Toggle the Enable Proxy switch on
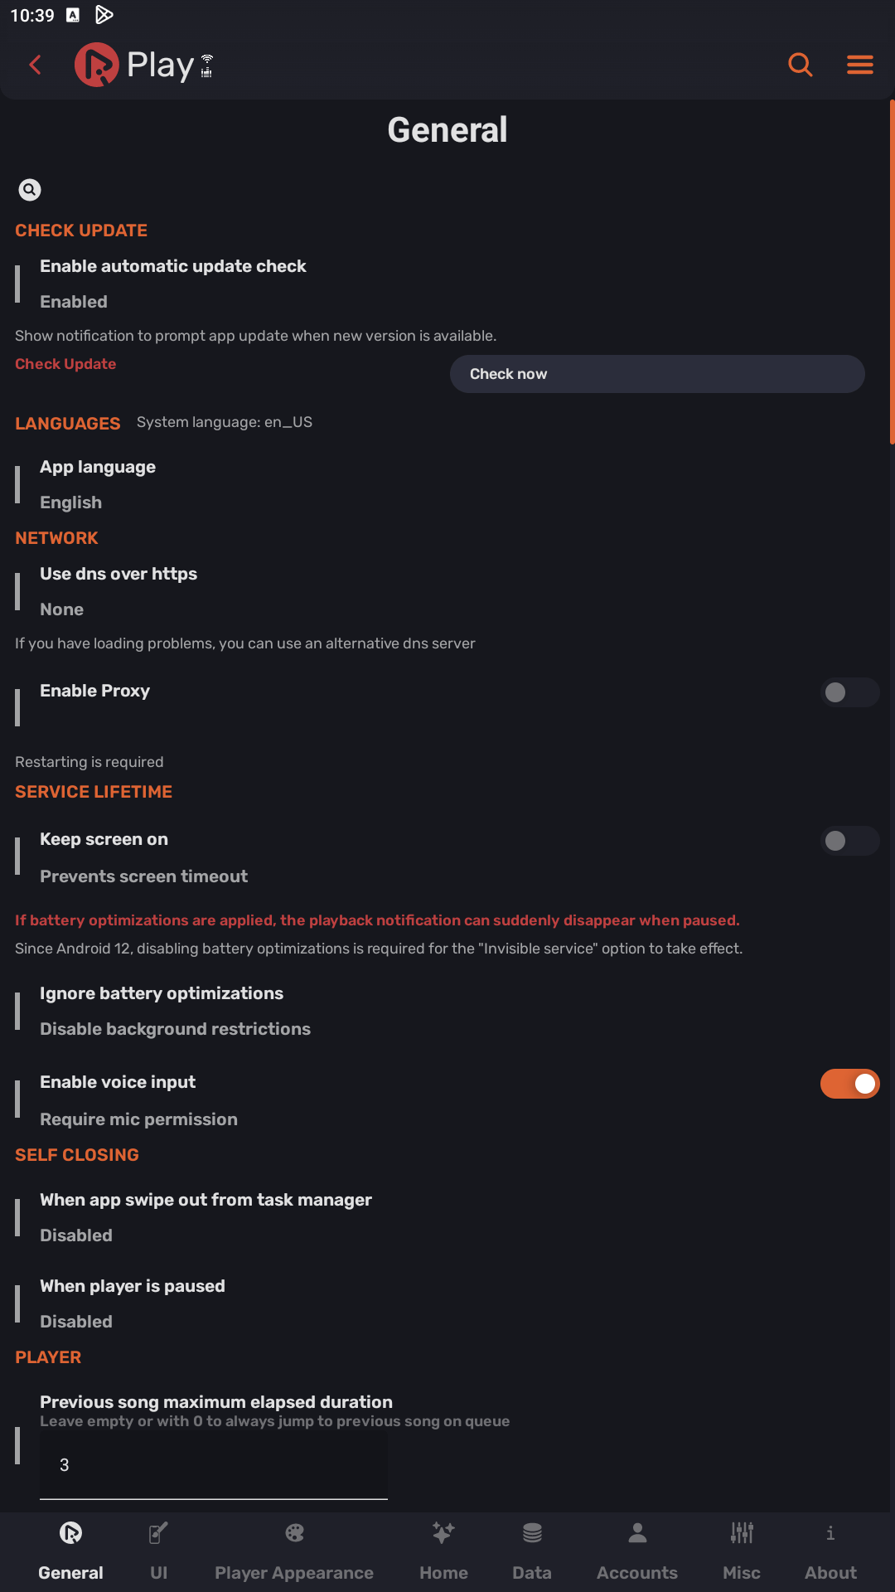Viewport: 895px width, 1592px height. (x=849, y=692)
